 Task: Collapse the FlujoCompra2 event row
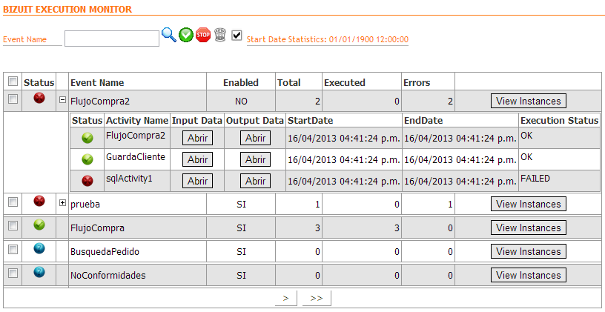click(x=62, y=100)
